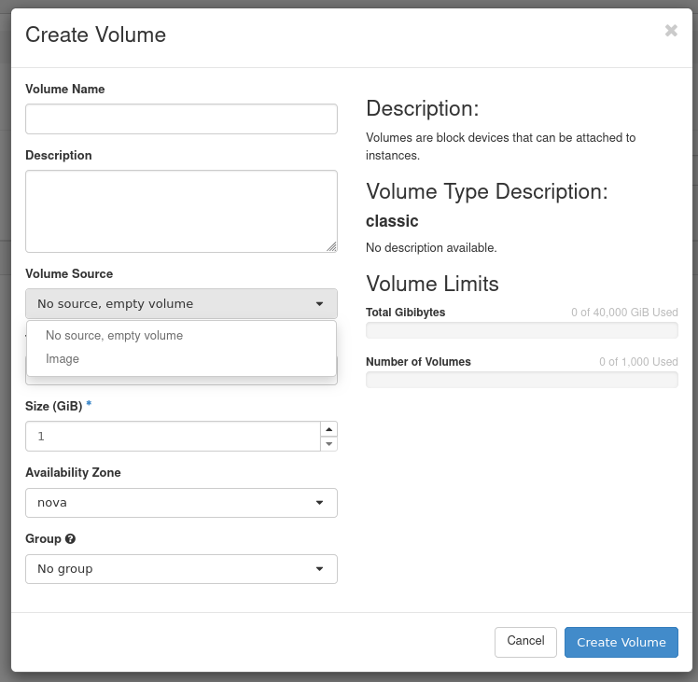Click the Size (GiB) number field
698x682 pixels.
point(173,437)
